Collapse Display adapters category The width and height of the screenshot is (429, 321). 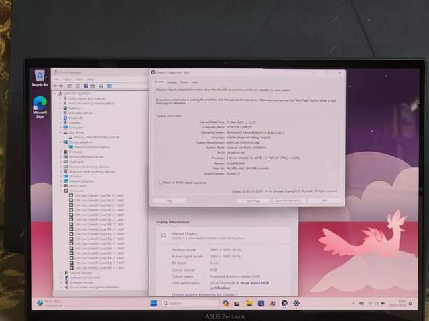(x=60, y=142)
